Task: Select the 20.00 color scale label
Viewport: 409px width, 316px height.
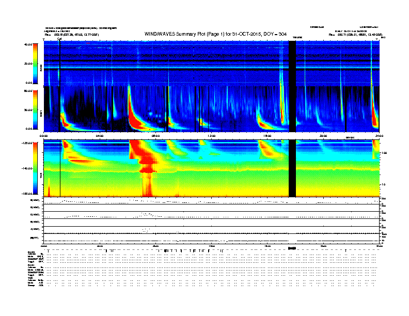Action: click(x=28, y=64)
